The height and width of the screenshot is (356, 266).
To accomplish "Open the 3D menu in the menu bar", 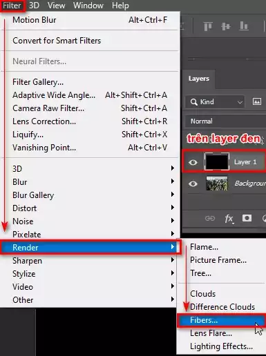I will (x=34, y=6).
